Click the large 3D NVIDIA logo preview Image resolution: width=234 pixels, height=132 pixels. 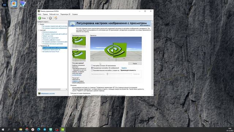click(x=116, y=49)
